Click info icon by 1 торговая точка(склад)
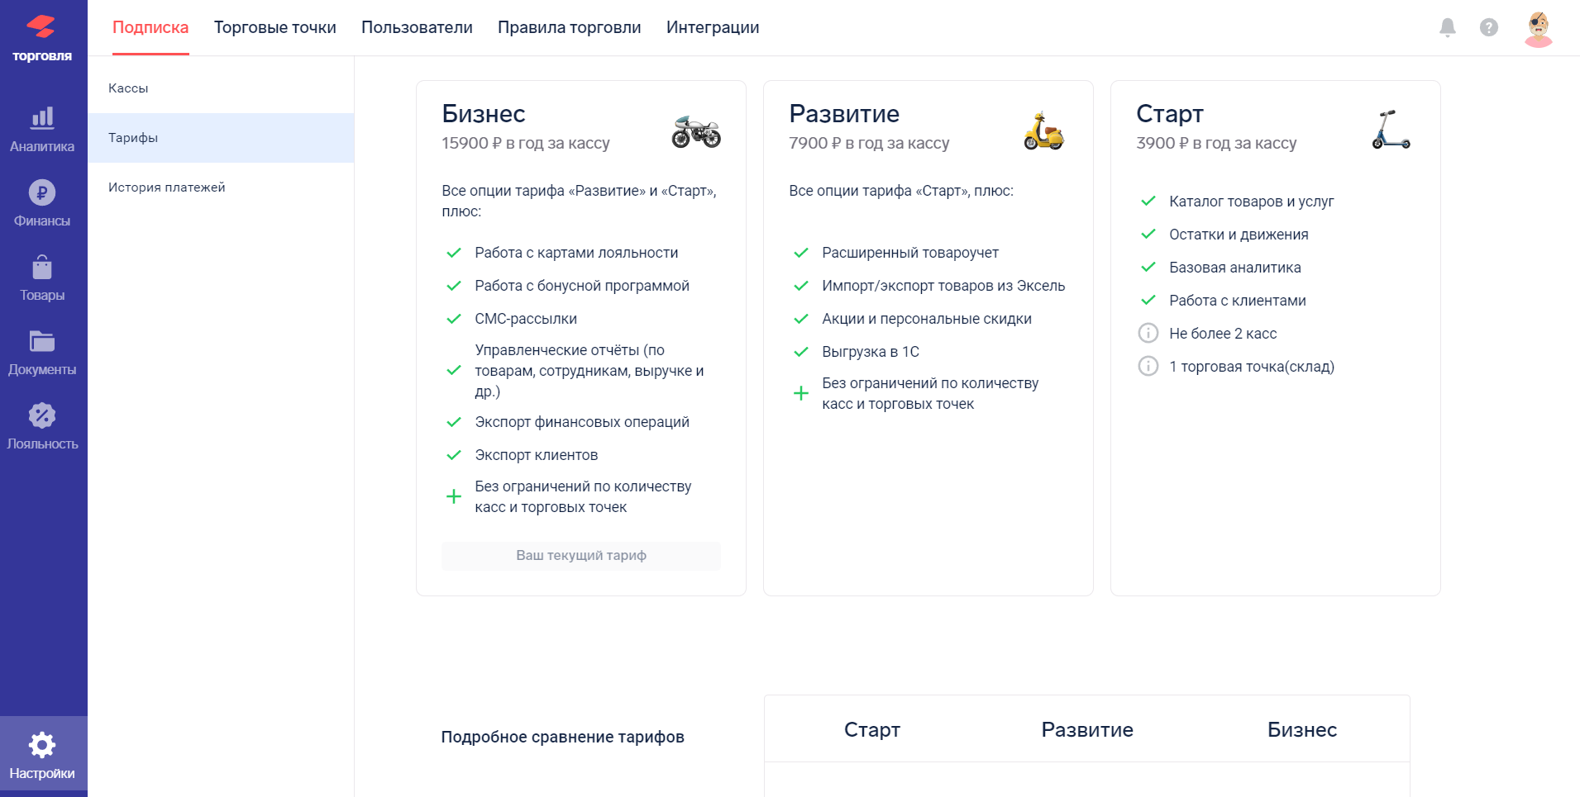This screenshot has width=1580, height=797. [x=1148, y=366]
